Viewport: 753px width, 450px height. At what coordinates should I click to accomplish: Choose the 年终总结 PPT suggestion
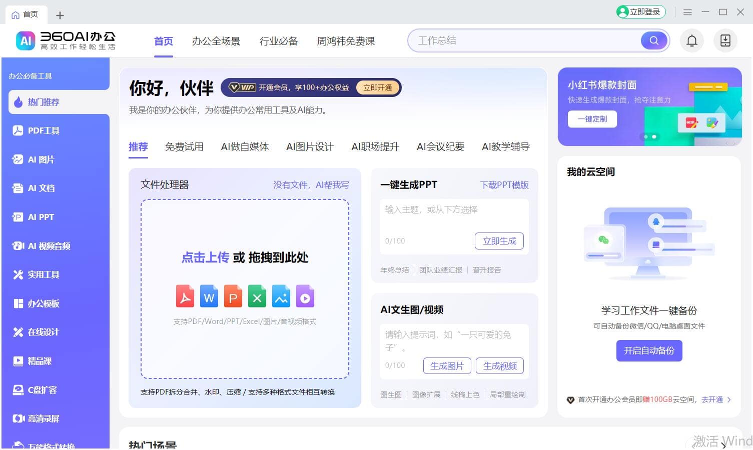point(394,270)
